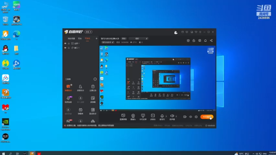Toggle the preview eye icon near 关闭直播
Image resolution: width=276 pixels, height=155 pixels.
click(x=191, y=117)
